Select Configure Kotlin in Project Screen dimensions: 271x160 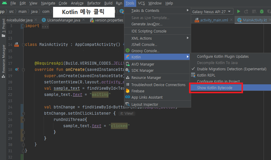pos(218,81)
